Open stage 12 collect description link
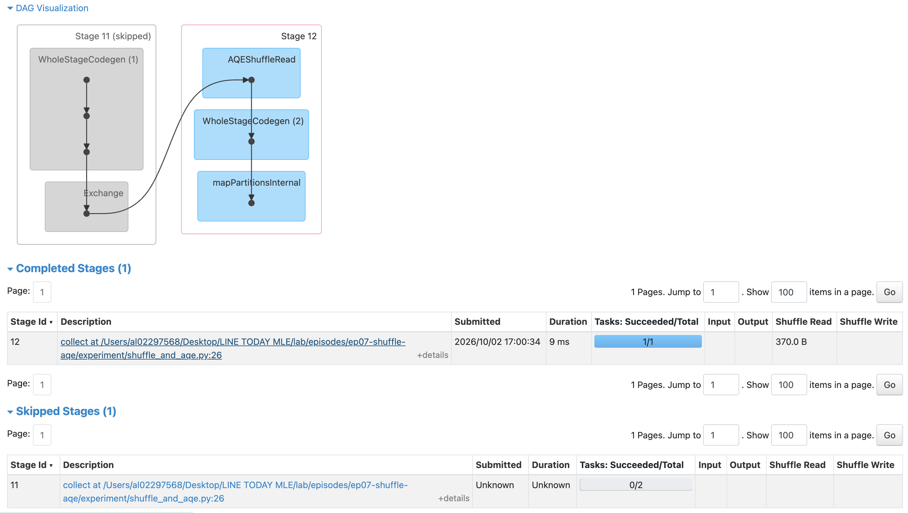The height and width of the screenshot is (513, 908). click(x=233, y=348)
